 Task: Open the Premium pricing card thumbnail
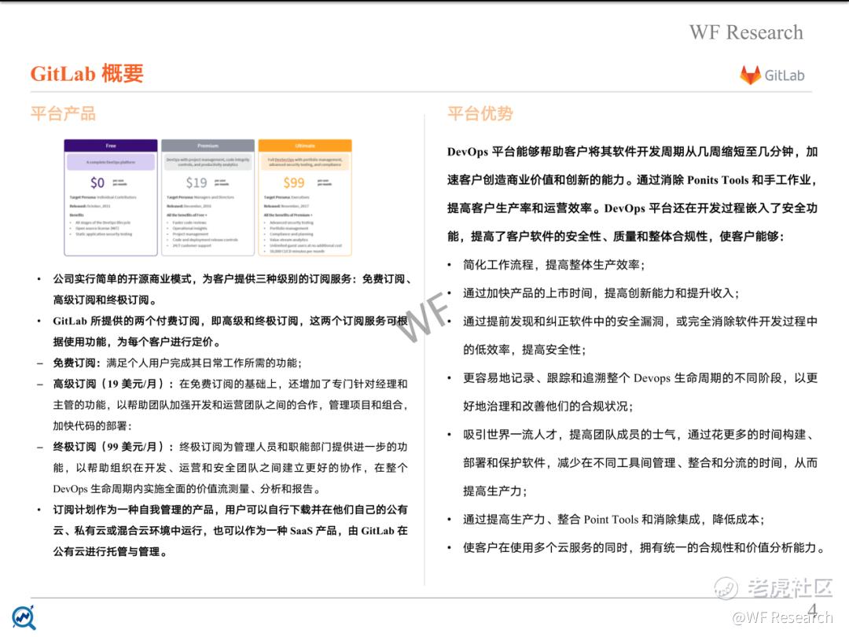pyautogui.click(x=208, y=197)
